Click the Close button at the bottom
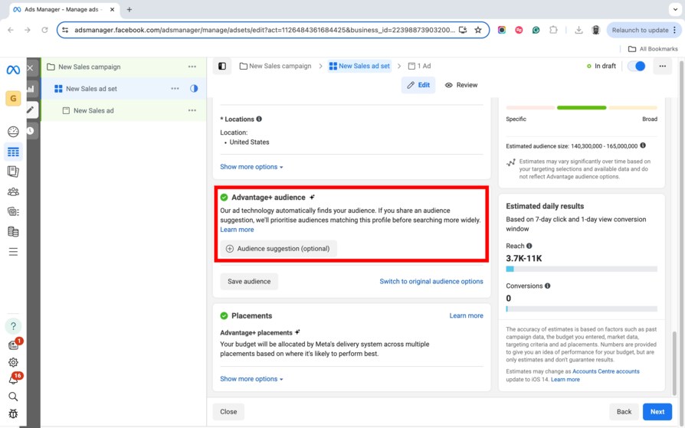Viewport: 685px width, 428px height. click(228, 411)
